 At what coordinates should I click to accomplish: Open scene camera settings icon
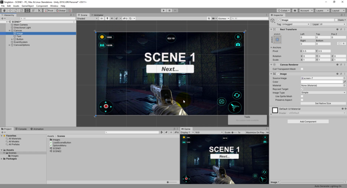click(x=213, y=18)
